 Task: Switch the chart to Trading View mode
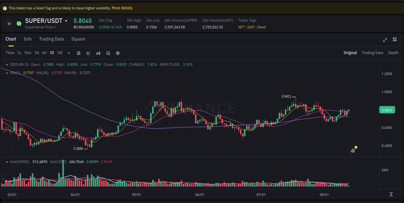372,53
